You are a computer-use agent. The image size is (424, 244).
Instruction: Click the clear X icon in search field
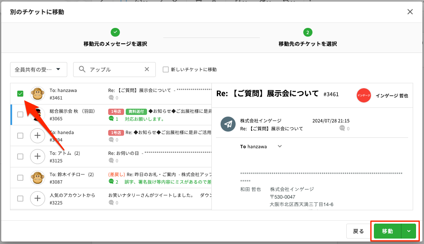point(147,70)
